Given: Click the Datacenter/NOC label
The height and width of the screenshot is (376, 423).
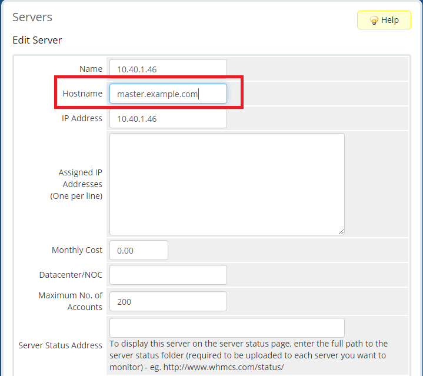Looking at the screenshot, I should point(71,275).
